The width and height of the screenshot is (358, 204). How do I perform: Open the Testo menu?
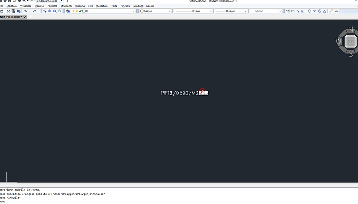click(x=90, y=6)
